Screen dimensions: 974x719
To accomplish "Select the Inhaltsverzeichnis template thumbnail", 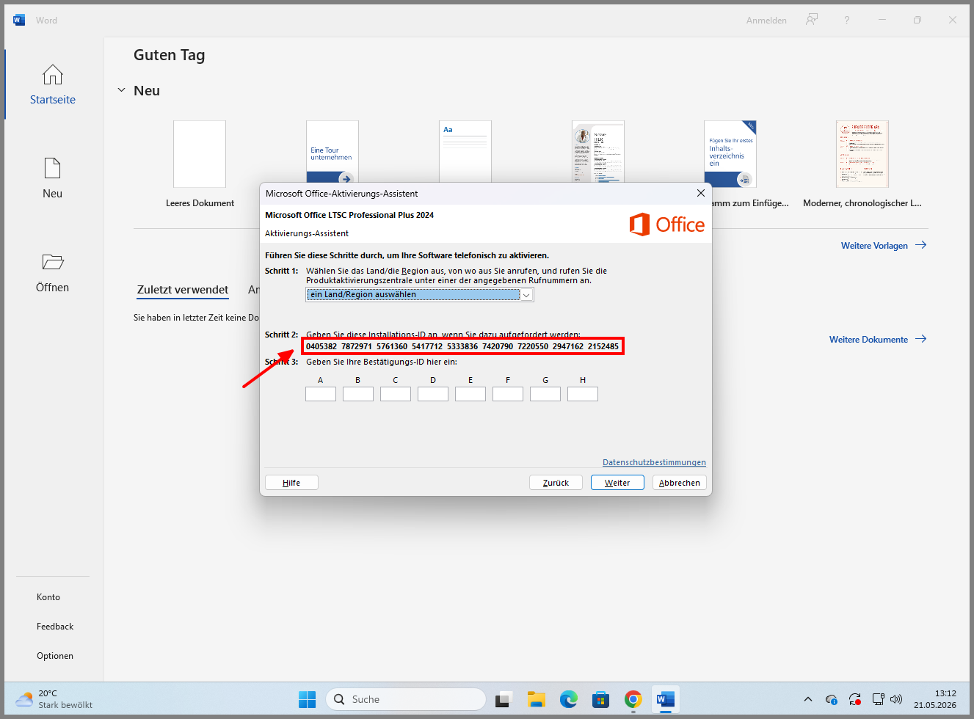I will tap(730, 154).
